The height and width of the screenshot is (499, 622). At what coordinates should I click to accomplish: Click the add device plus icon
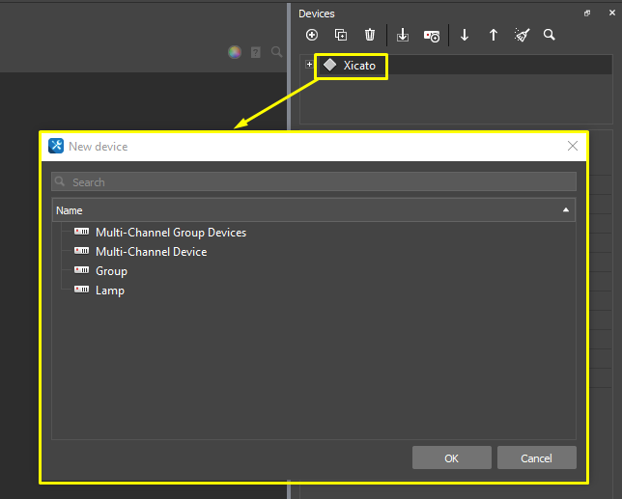[311, 35]
